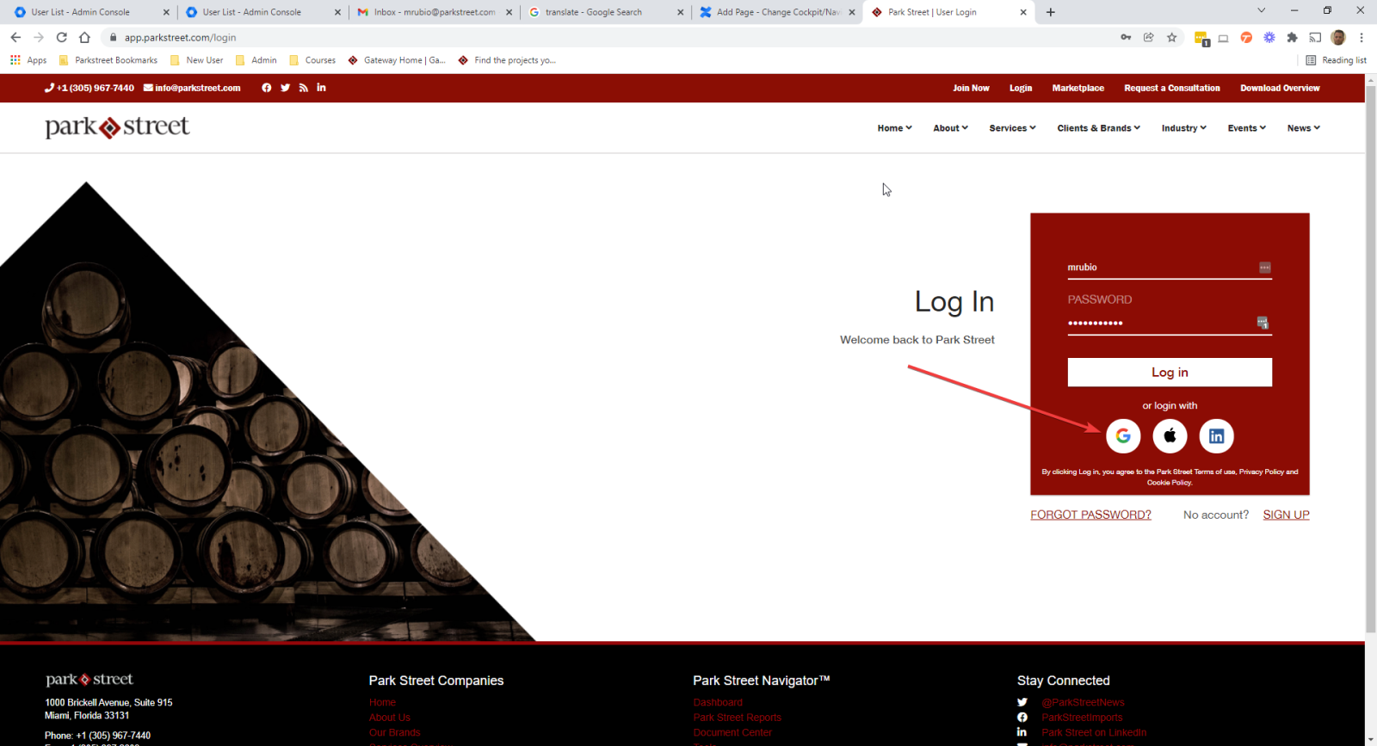This screenshot has width=1377, height=746.
Task: Click info@parkstreet.com email link
Action: 192,88
